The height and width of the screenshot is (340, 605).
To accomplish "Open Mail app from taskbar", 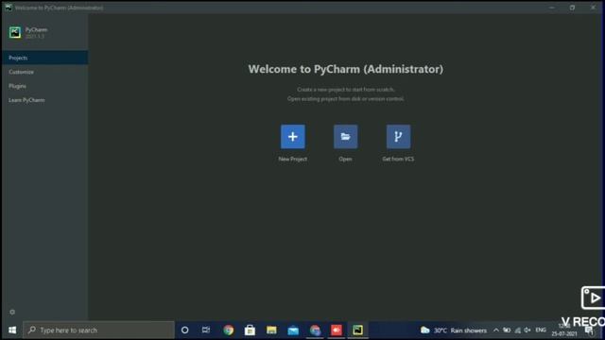I will (293, 331).
